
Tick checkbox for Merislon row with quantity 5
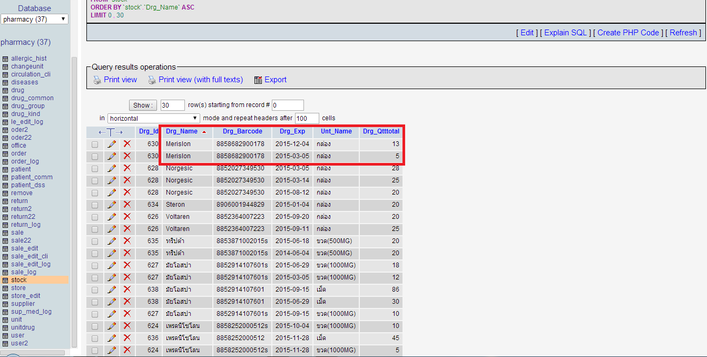tap(95, 156)
